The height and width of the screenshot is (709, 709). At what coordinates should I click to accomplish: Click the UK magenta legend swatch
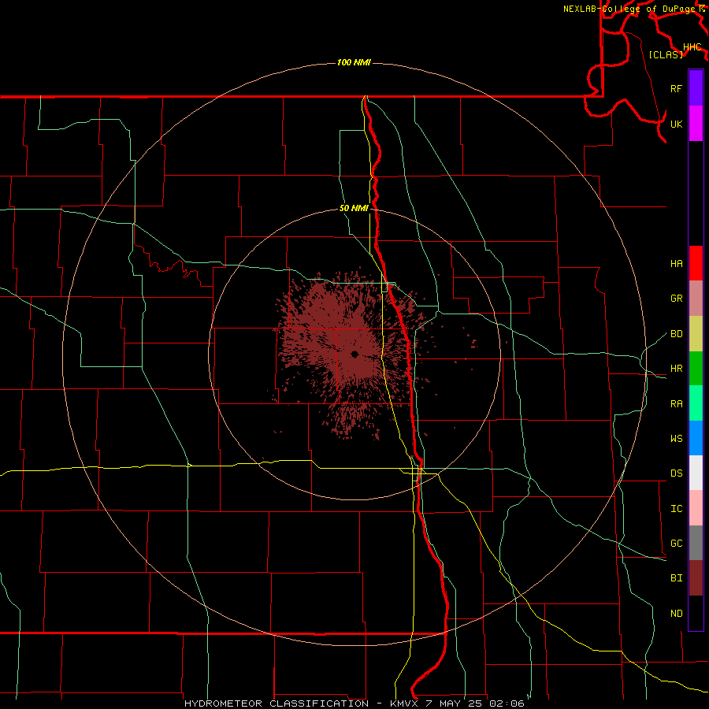696,124
